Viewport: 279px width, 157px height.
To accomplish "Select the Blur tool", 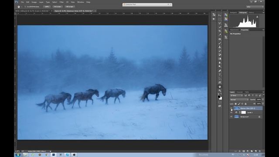I will click(x=220, y=63).
